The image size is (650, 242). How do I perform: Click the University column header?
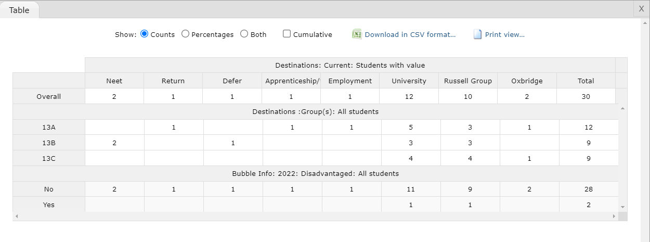[x=409, y=81]
